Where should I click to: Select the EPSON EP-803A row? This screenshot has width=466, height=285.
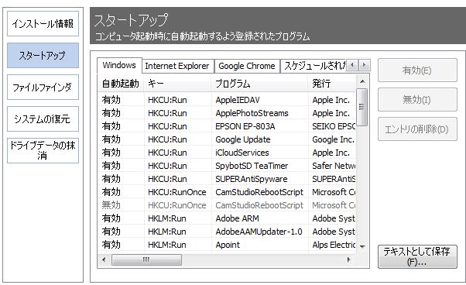pos(227,126)
